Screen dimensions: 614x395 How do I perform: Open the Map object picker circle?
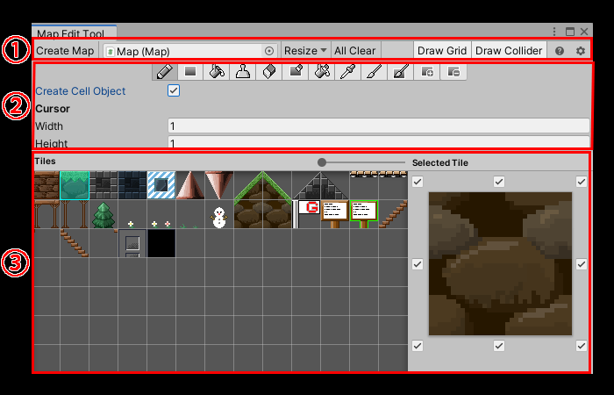tap(269, 51)
